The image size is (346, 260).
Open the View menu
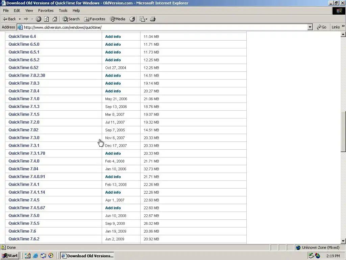29,10
